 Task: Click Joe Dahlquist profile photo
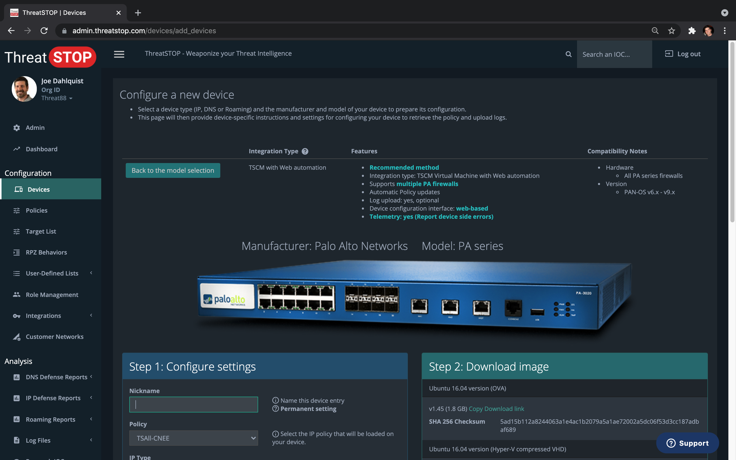pos(24,89)
